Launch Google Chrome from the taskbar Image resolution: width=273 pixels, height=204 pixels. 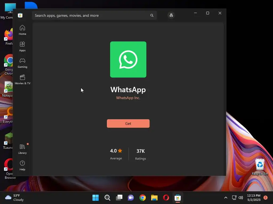pyautogui.click(x=143, y=198)
